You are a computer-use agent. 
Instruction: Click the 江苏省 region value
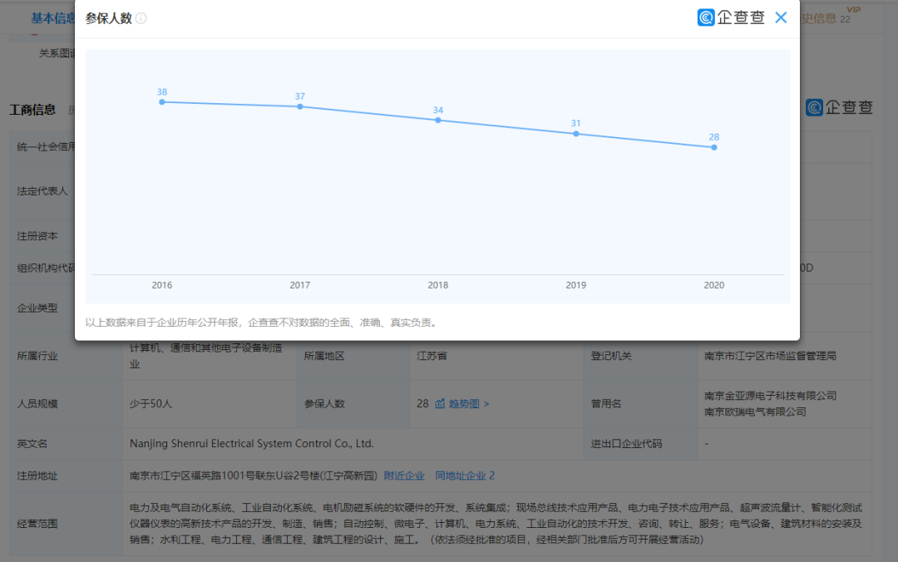click(x=432, y=356)
